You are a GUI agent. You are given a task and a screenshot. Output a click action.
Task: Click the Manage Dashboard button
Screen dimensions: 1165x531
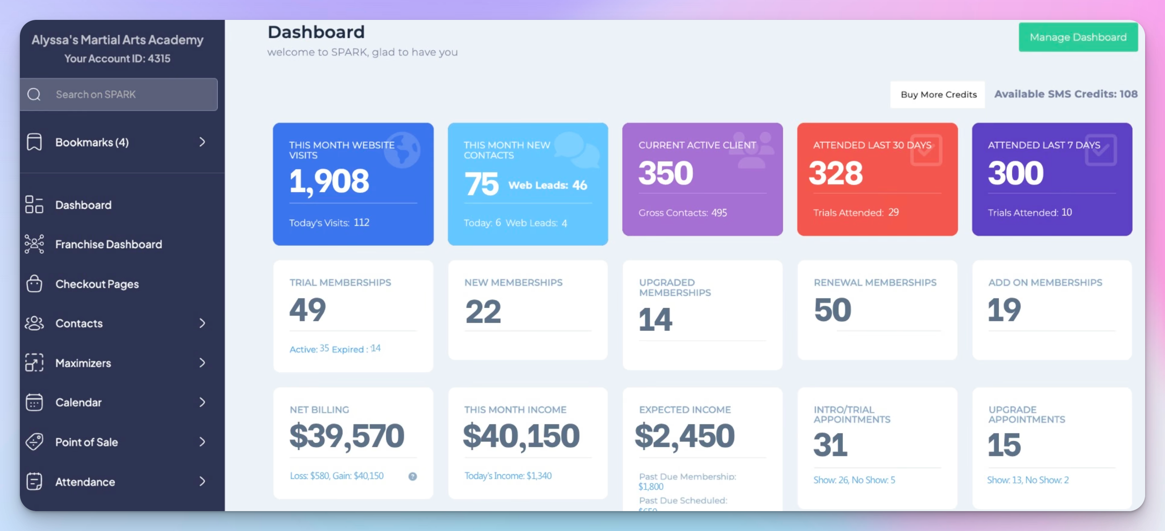[x=1078, y=37]
